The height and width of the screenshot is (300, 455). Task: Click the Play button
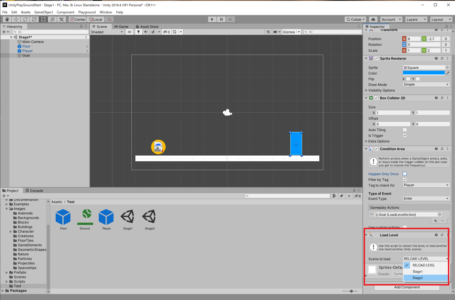coord(212,19)
